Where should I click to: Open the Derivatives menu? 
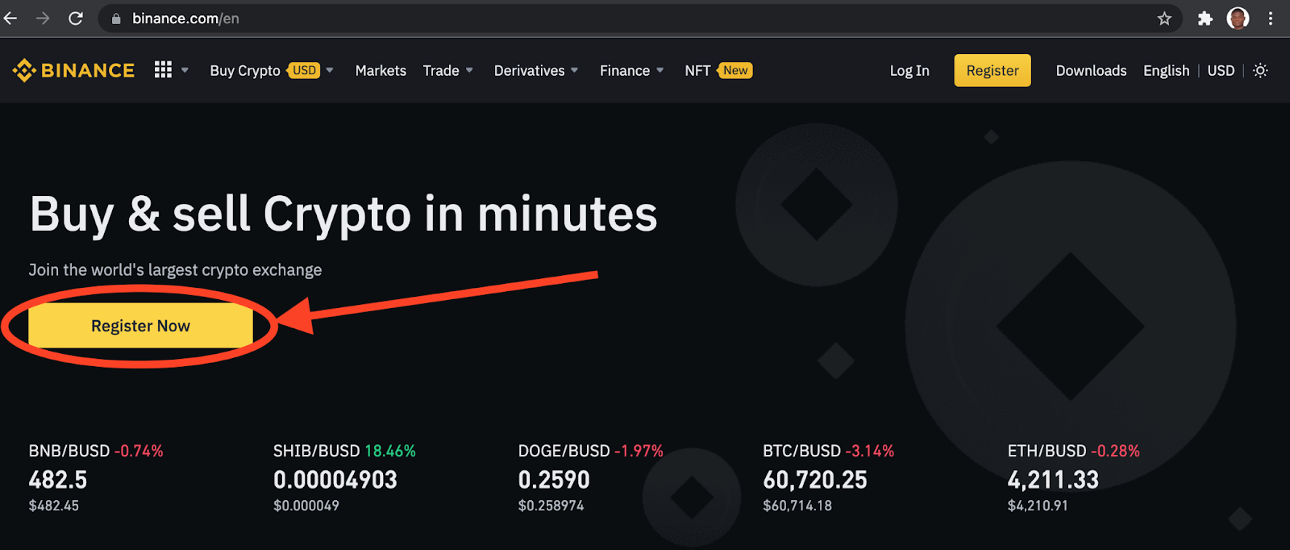click(529, 71)
